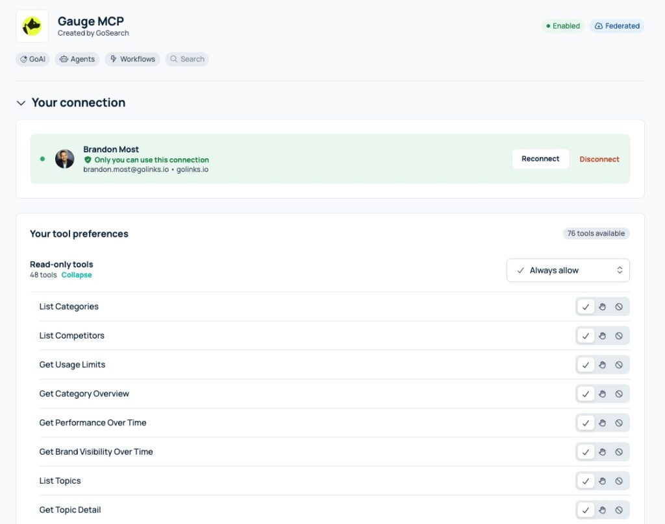Block the Get Brand Visibility Over Time tool

[x=619, y=452]
